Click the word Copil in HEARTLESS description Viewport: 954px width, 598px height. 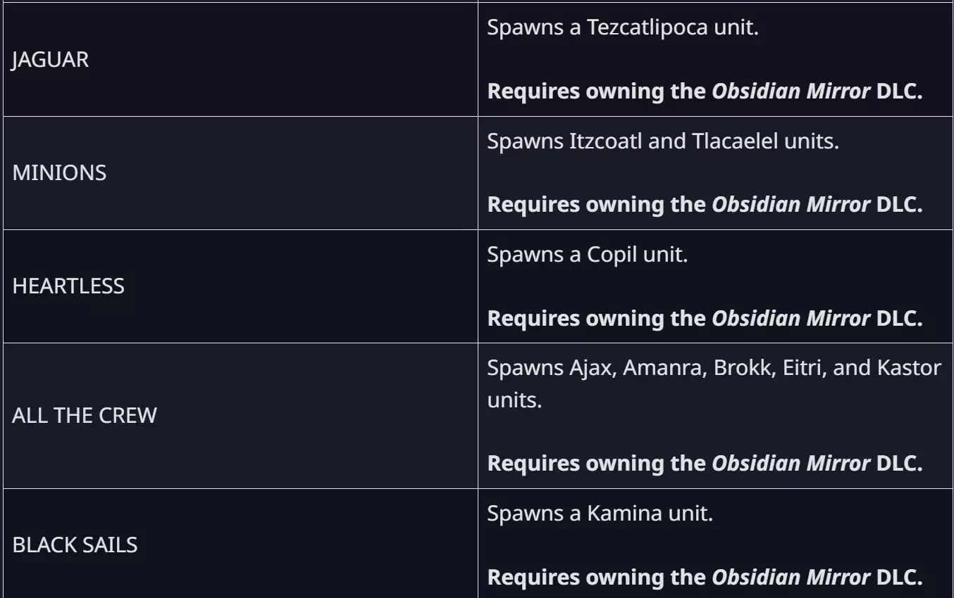(612, 255)
